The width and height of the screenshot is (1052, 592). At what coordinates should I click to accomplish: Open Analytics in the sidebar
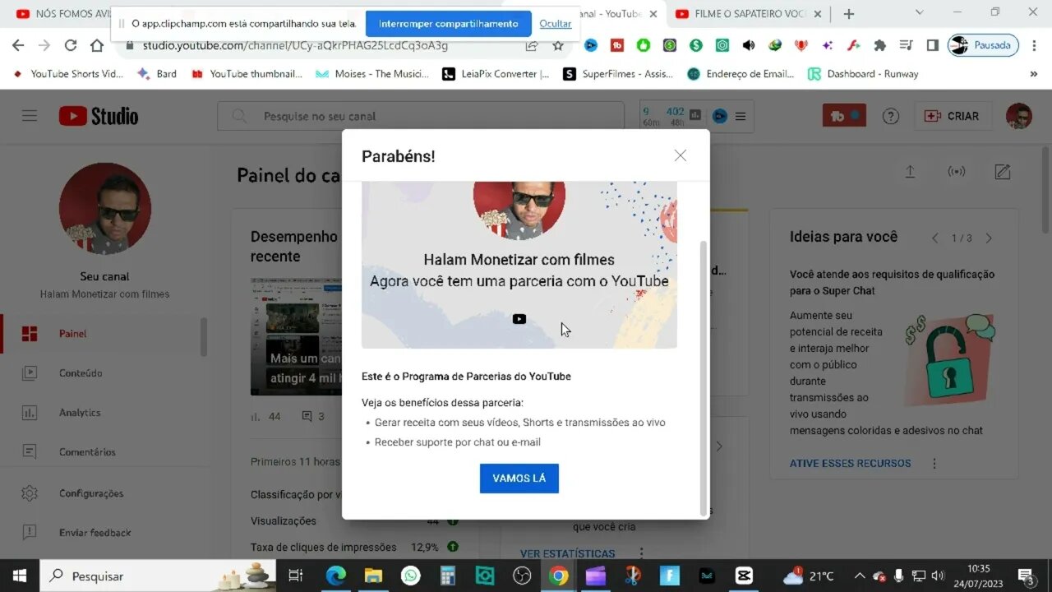(x=102, y=413)
